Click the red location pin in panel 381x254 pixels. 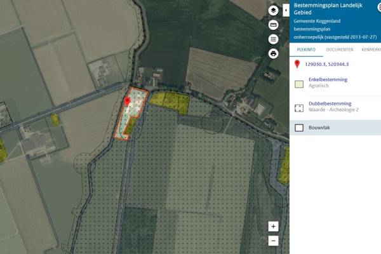coord(297,64)
